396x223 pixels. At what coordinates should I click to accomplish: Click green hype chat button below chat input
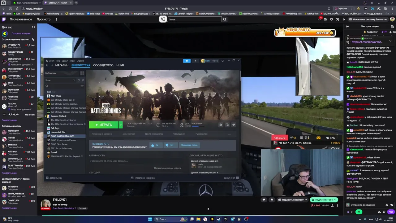coord(359,212)
